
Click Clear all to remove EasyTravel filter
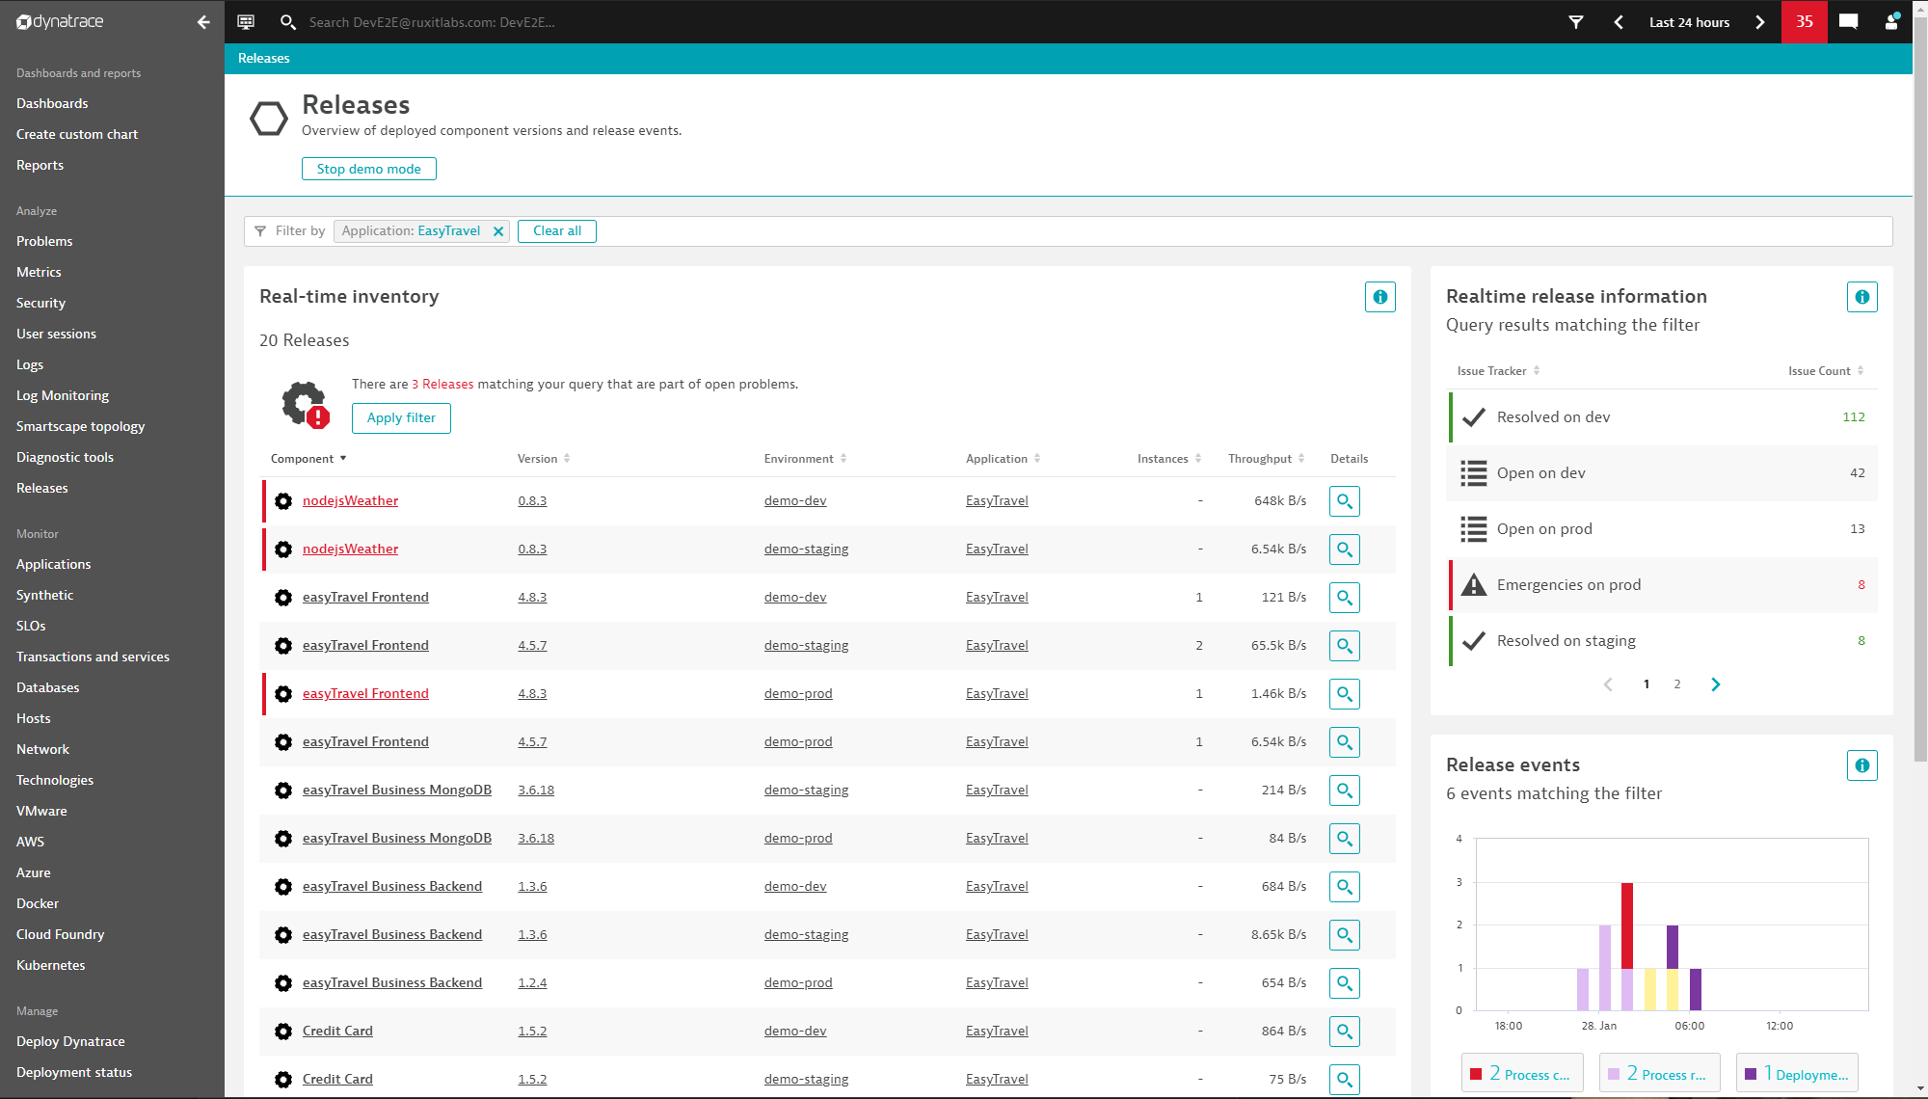[556, 230]
